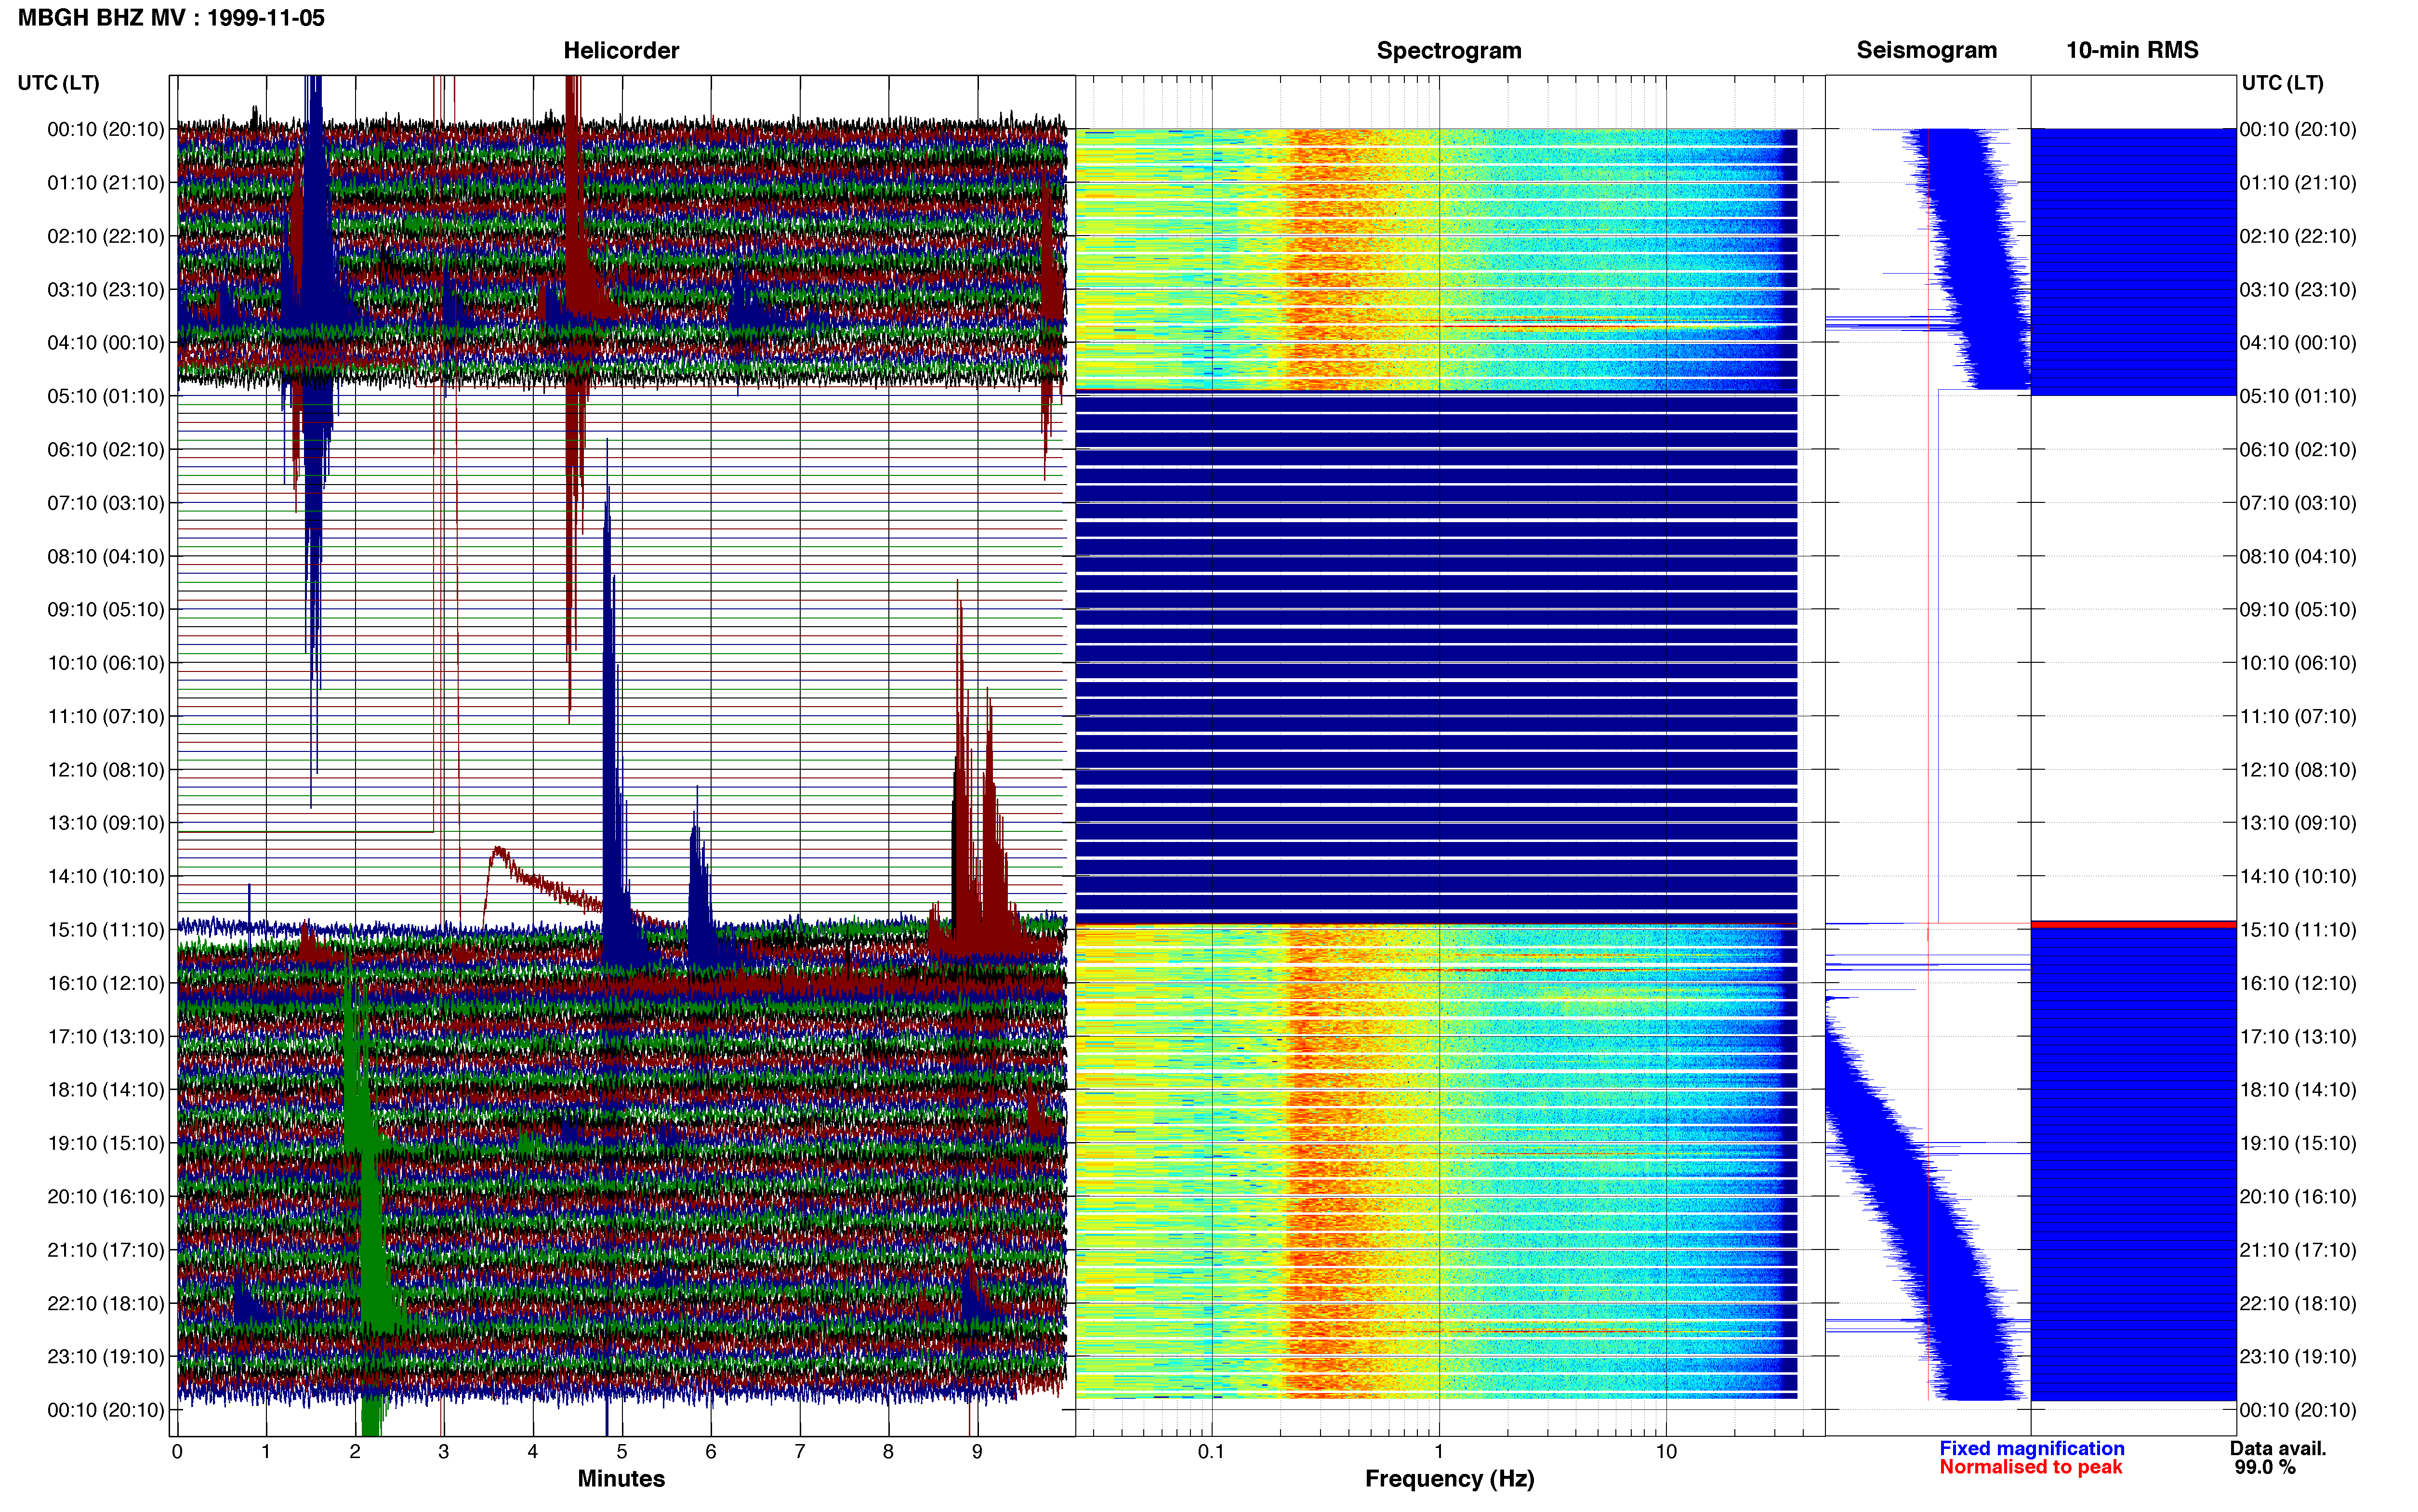Click the left '11:10 (07:10)' time label
2418x1512 pixels.
(105, 716)
